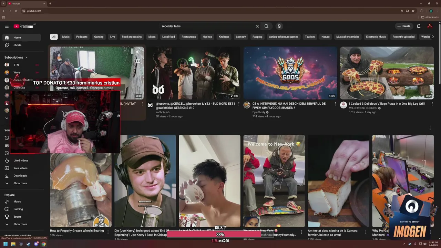The width and height of the screenshot is (441, 248).
Task: Open Sports under Explore
Action: 21,217
